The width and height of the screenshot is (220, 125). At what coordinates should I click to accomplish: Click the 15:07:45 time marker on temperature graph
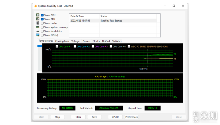143,69
